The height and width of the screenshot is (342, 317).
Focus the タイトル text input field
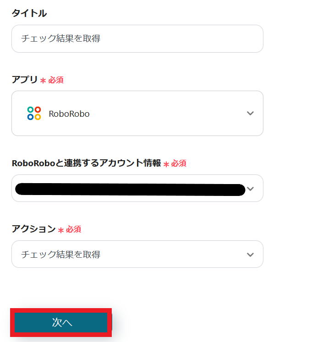pos(137,38)
